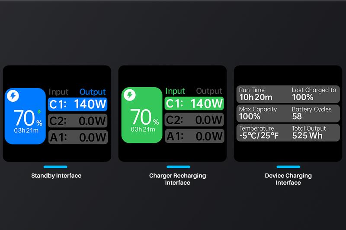Click the 03h21m time on green tile
The image size is (346, 230).
coord(143,129)
